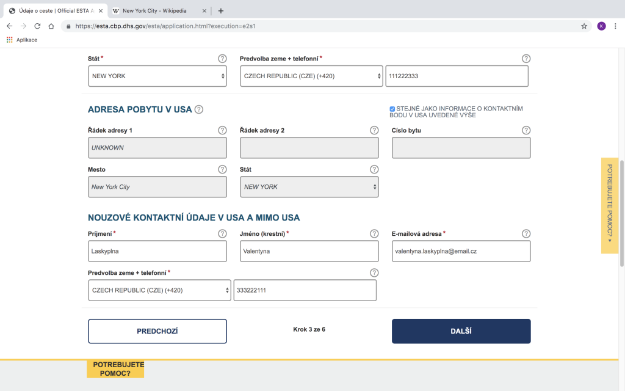Open the top Stát dropdown showing NEW YORK
This screenshot has width=625, height=391.
(157, 76)
